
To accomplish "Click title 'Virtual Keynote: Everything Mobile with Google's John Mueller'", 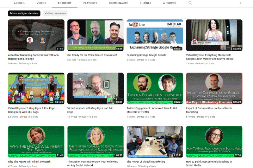I will pos(210,57).
